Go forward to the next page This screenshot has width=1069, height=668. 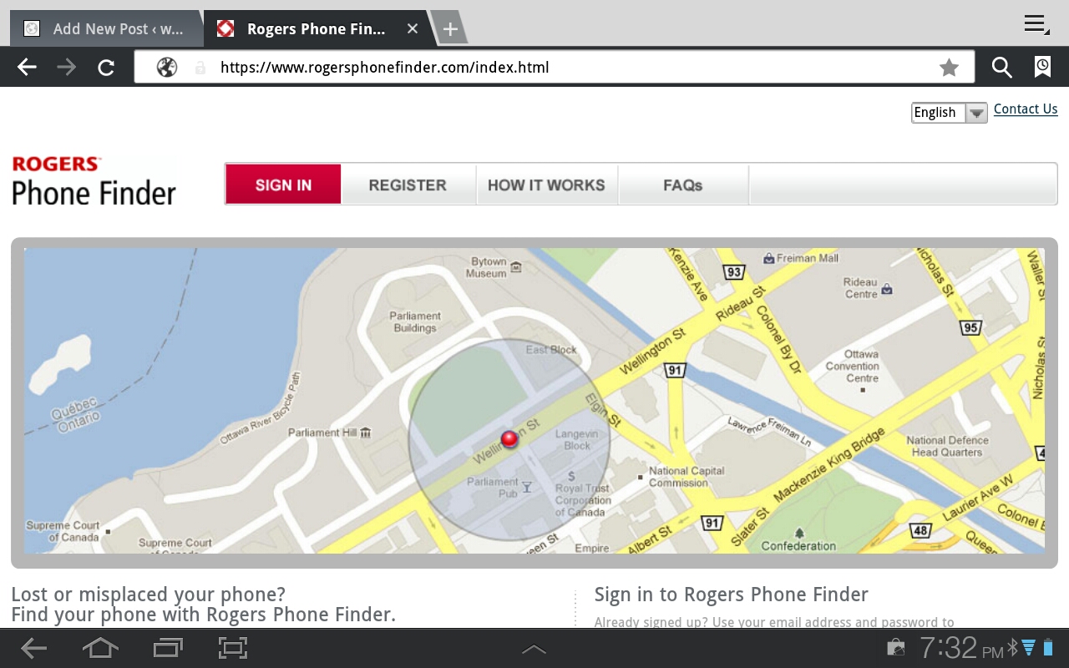coord(65,67)
